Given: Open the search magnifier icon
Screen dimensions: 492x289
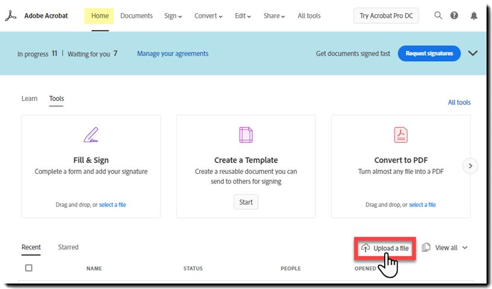Looking at the screenshot, I should [x=438, y=15].
